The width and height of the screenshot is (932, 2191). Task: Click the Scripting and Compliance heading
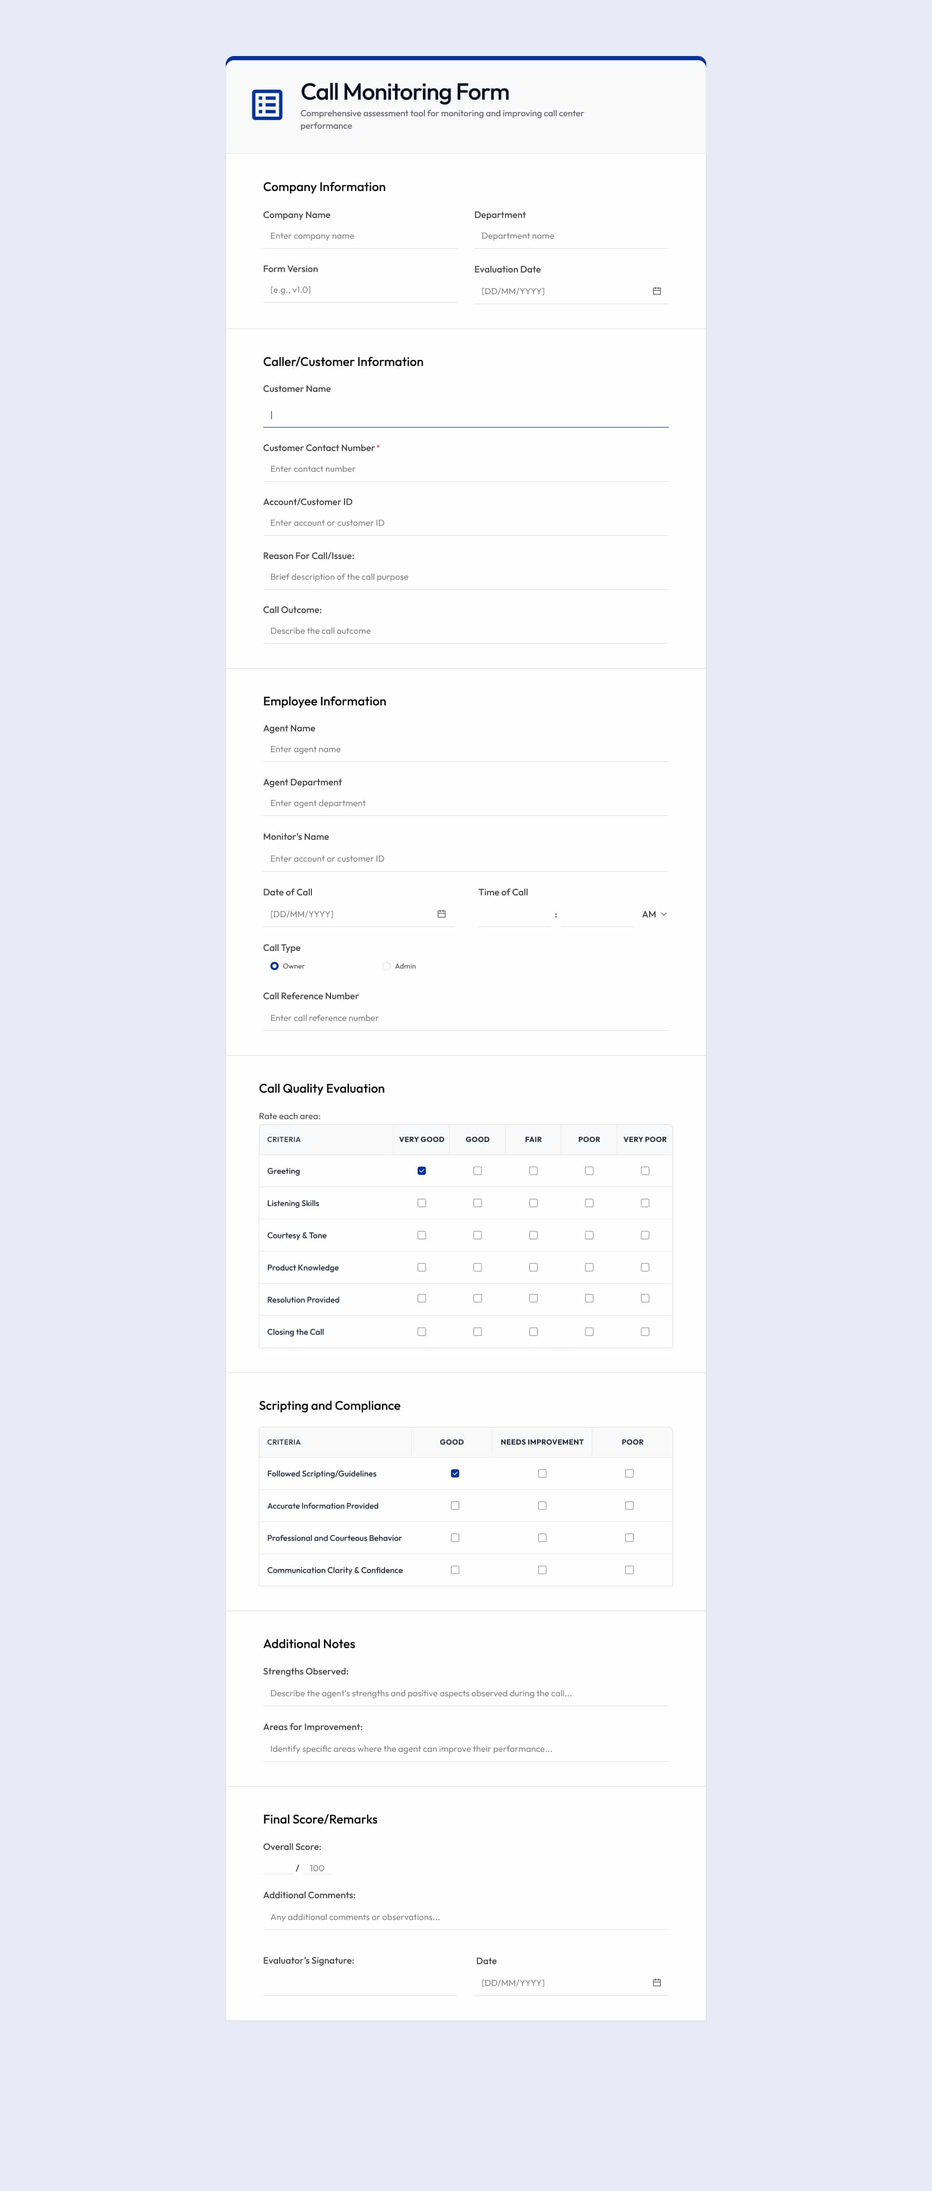point(329,1406)
